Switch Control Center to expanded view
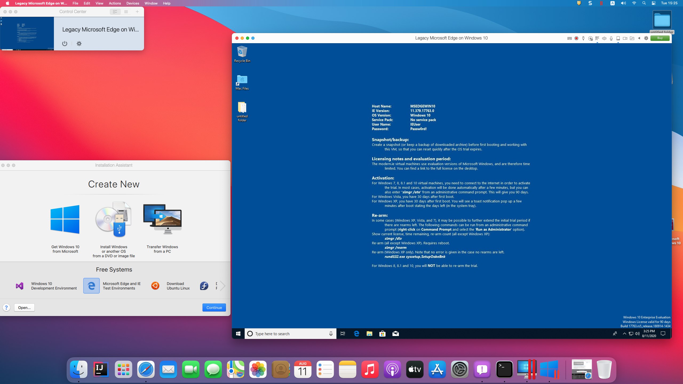Image resolution: width=683 pixels, height=384 pixels. [115, 12]
